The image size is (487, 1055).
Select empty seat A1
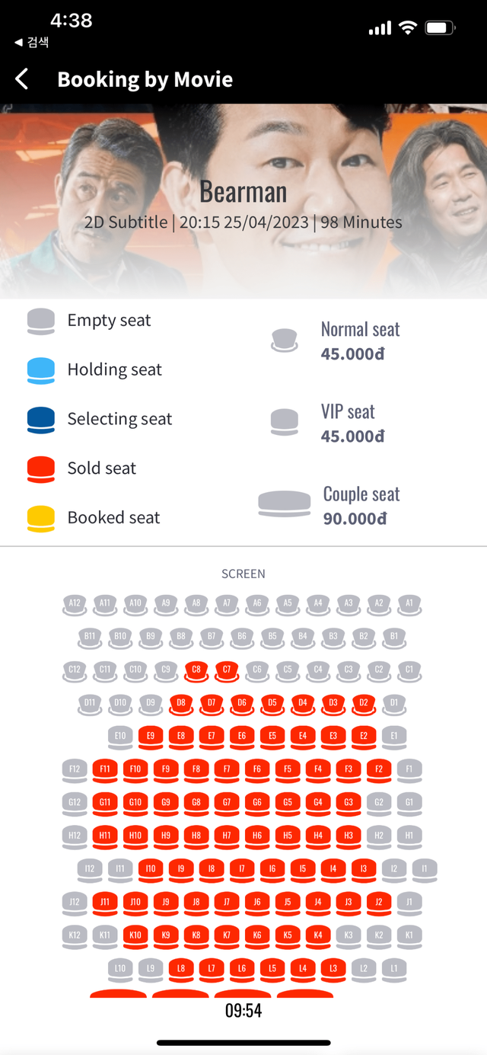point(409,604)
